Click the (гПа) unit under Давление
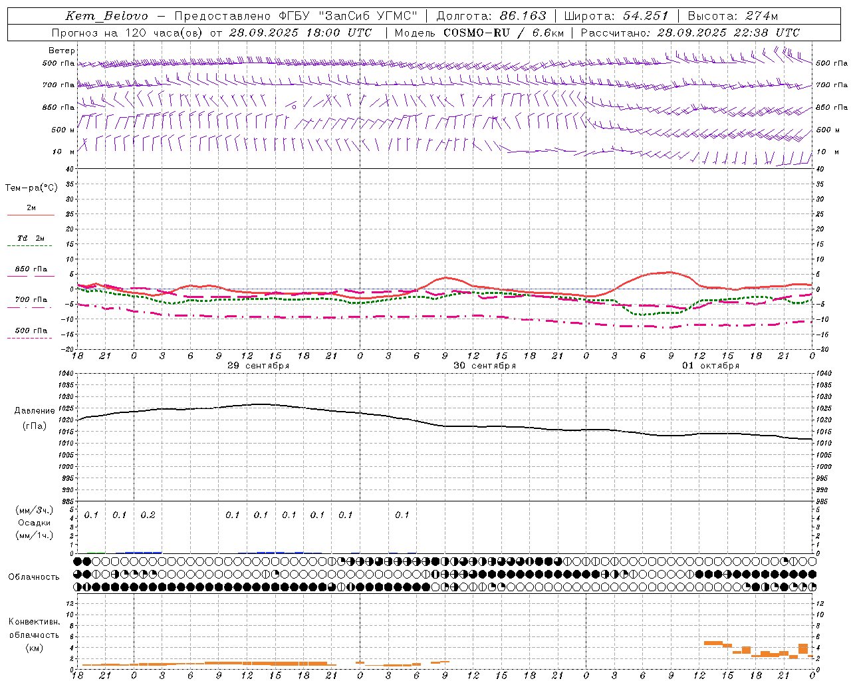The height and width of the screenshot is (681, 851). [x=35, y=426]
